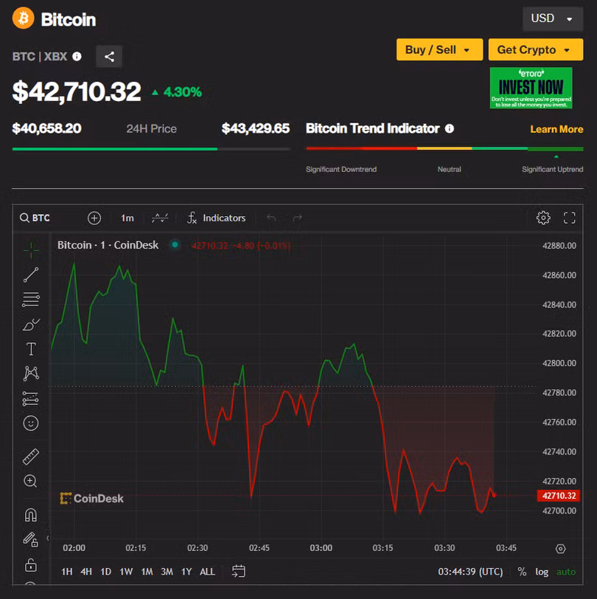Select the ruler measure tool
Viewport: 597px width, 599px height.
pyautogui.click(x=31, y=457)
